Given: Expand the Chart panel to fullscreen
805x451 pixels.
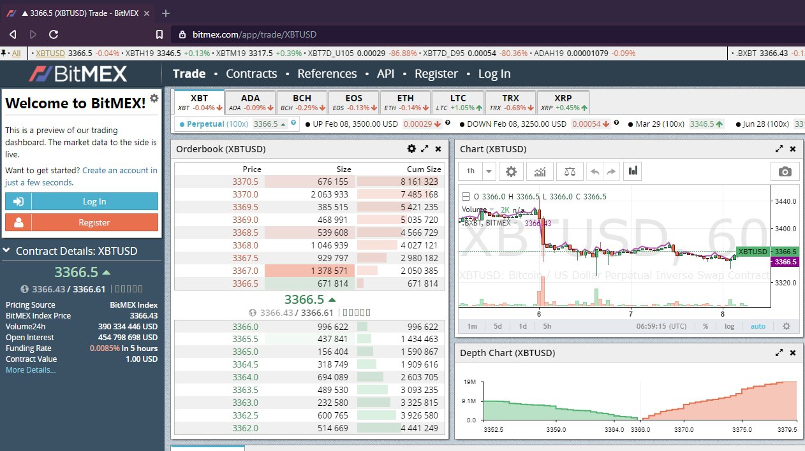Looking at the screenshot, I should pos(779,148).
